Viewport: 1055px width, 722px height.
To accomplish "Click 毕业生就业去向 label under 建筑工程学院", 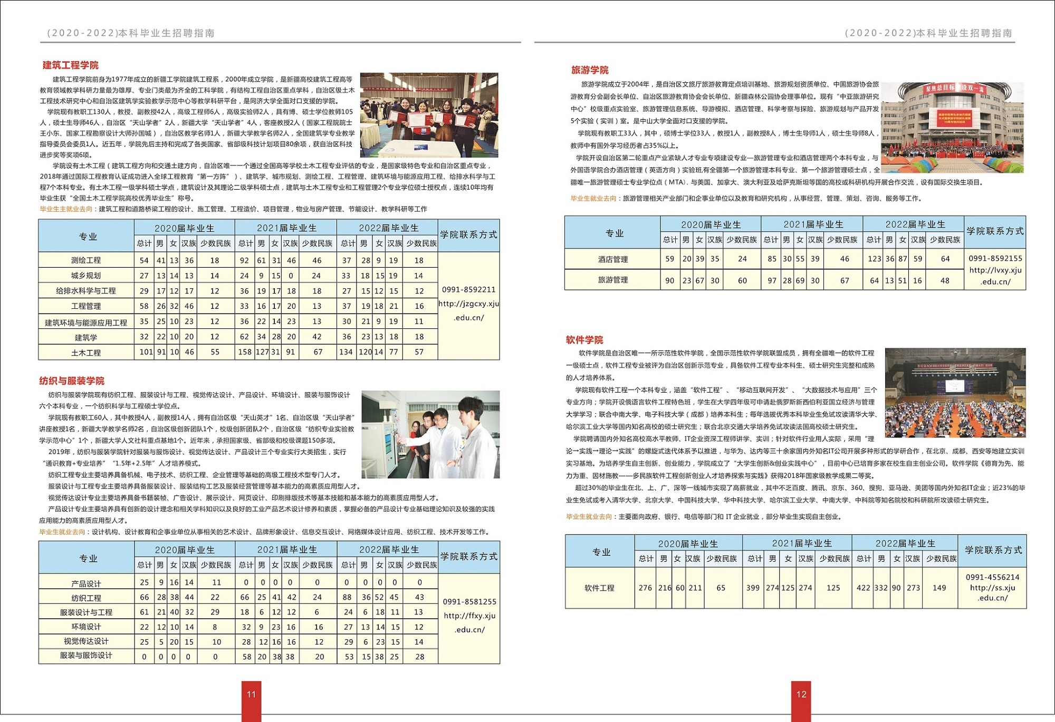I will coord(66,209).
